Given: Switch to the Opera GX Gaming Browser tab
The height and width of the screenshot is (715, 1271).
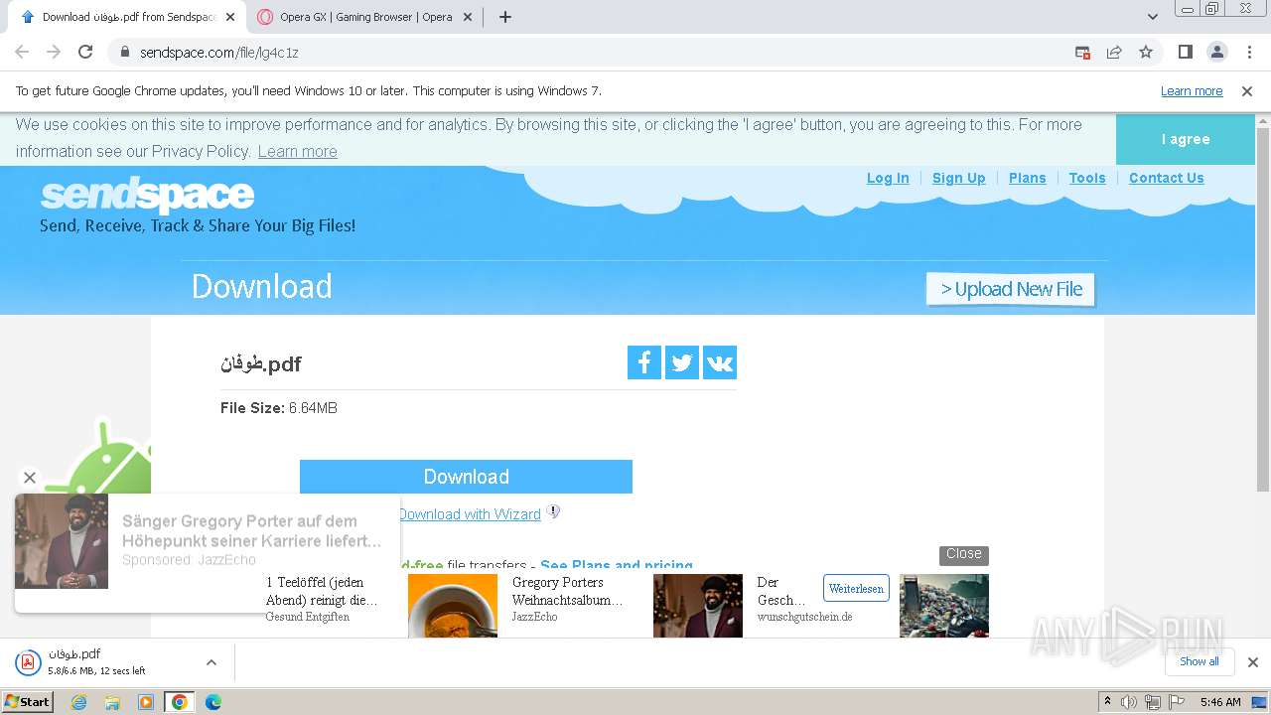Looking at the screenshot, I should coord(365,17).
